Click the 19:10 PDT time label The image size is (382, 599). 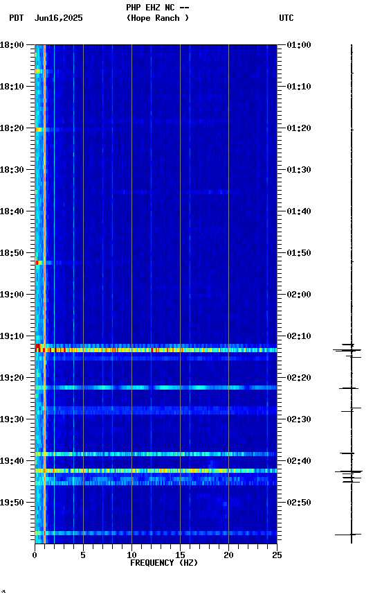pyautogui.click(x=12, y=336)
